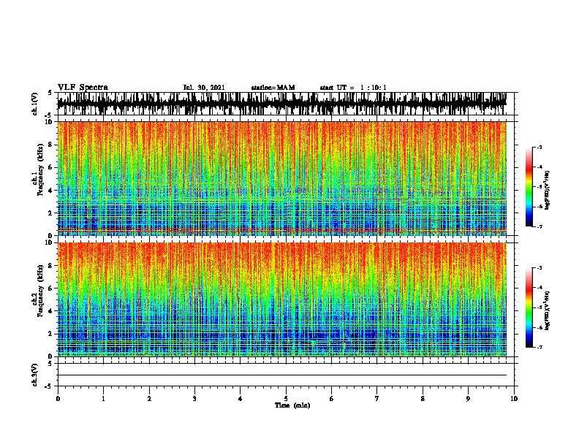Click the ch.1 voltage waveform trace panel
This screenshot has height=447, width=579.
pyautogui.click(x=287, y=104)
